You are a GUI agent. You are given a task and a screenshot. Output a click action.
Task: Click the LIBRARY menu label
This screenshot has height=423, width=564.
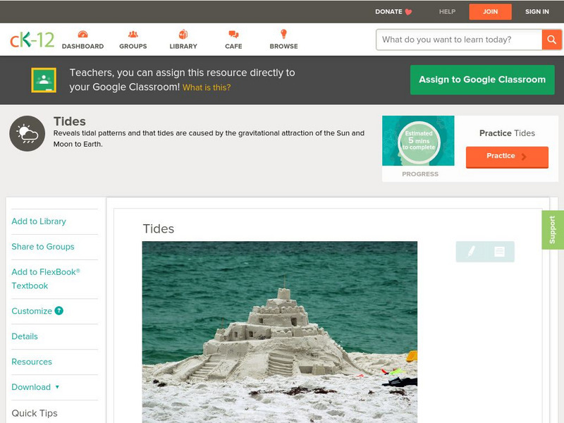click(x=183, y=47)
